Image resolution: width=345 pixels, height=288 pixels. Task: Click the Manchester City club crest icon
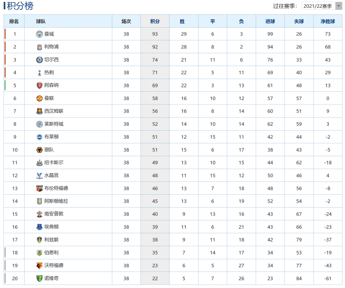tap(39, 34)
